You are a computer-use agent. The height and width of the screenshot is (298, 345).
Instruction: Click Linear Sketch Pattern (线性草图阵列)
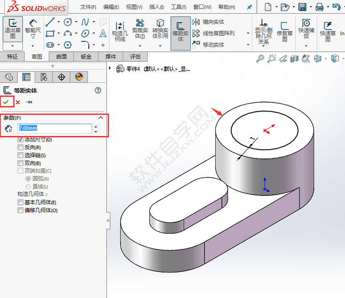[x=213, y=33]
